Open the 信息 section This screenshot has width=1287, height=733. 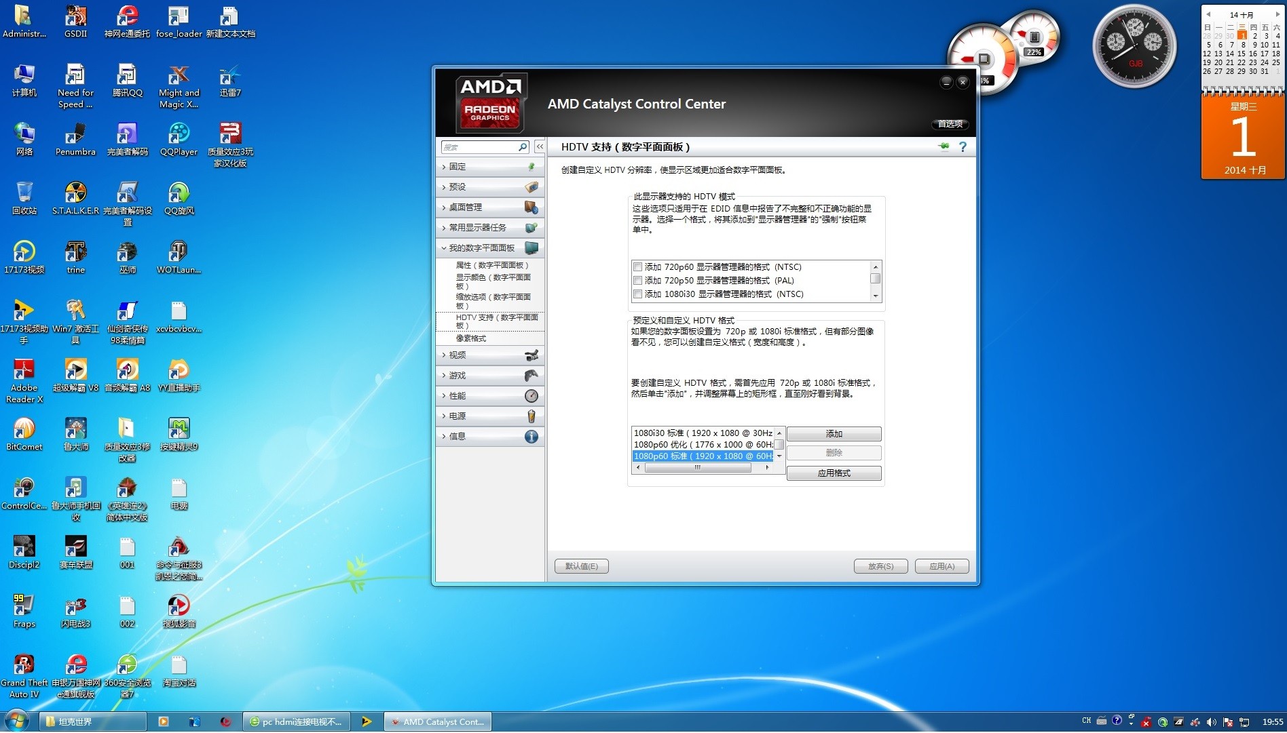[489, 437]
